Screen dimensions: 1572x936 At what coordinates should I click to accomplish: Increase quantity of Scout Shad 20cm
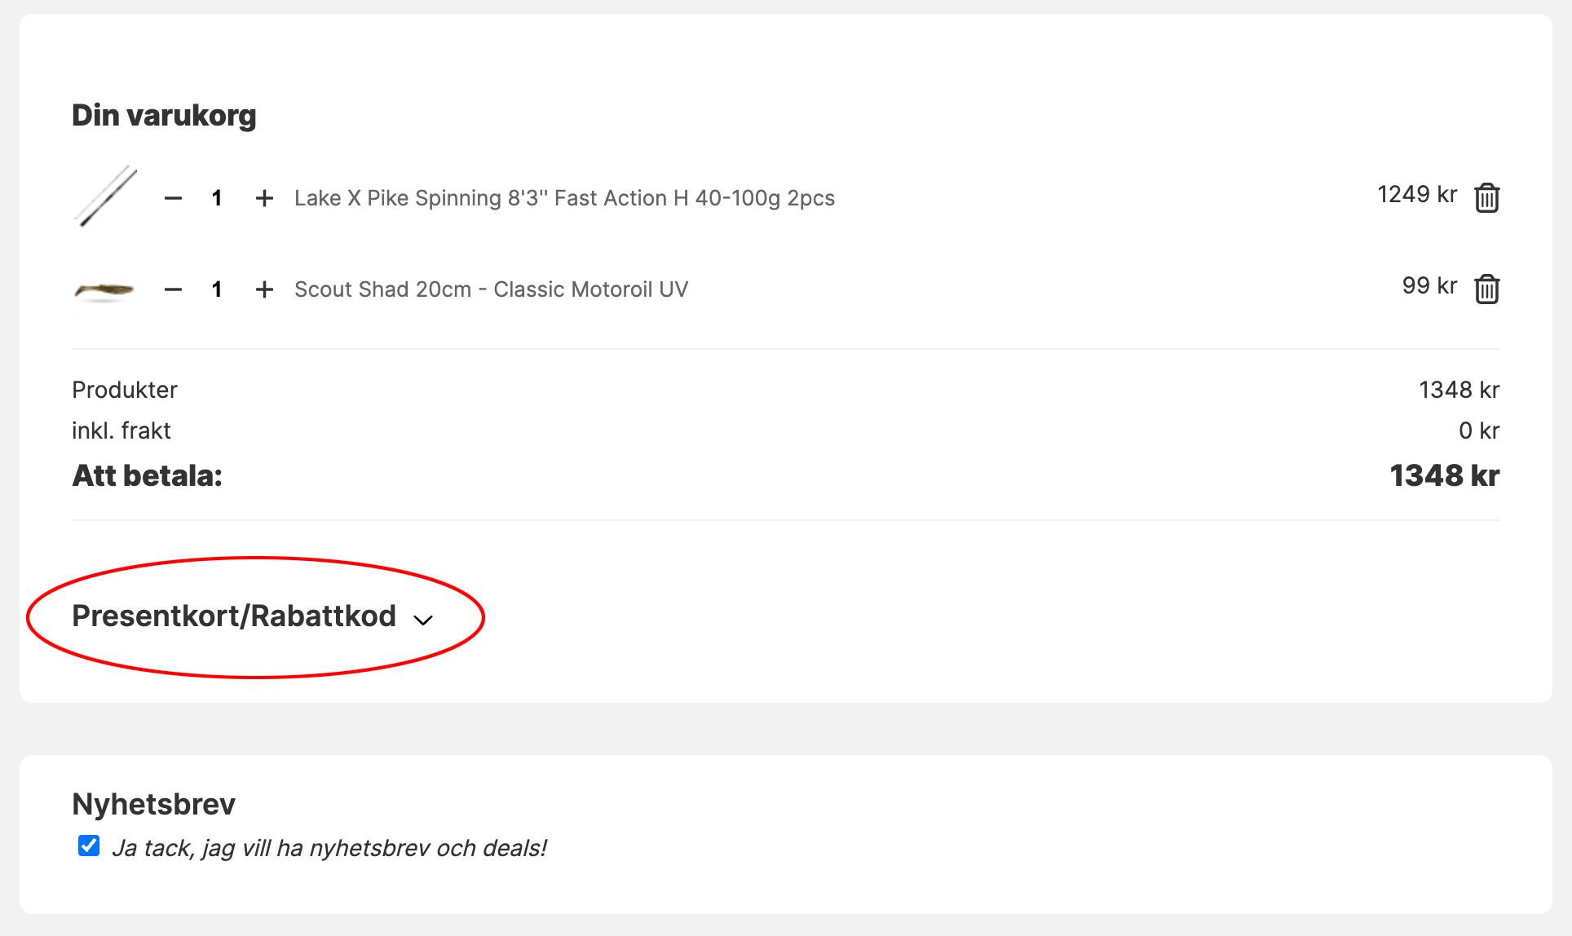(x=264, y=289)
